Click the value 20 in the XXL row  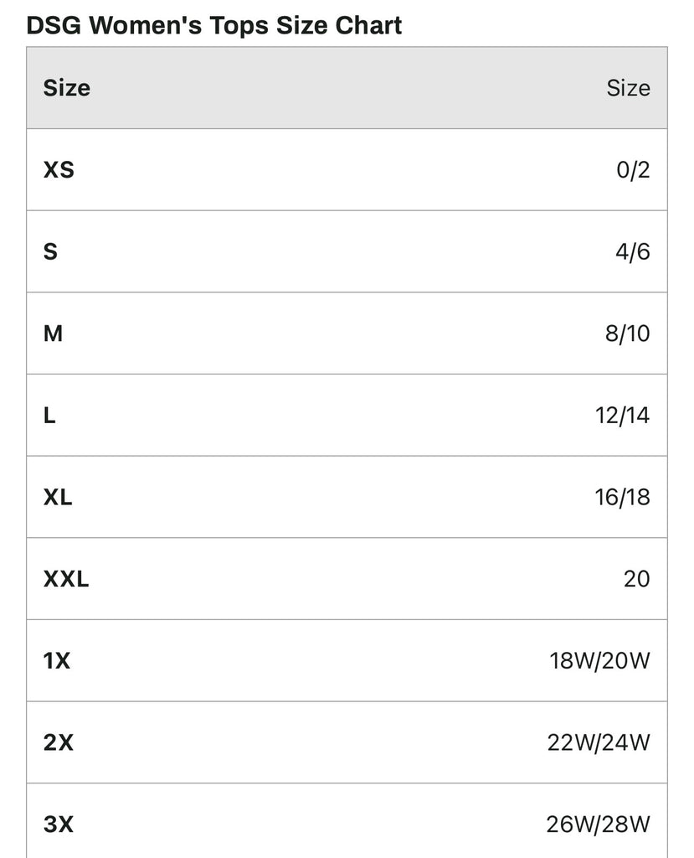point(636,579)
